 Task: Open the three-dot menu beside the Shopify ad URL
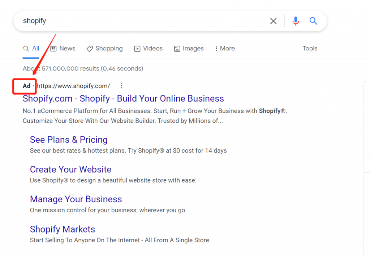click(121, 86)
